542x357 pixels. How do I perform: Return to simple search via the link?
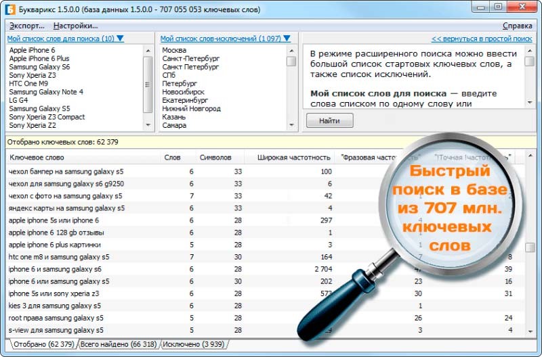click(481, 39)
